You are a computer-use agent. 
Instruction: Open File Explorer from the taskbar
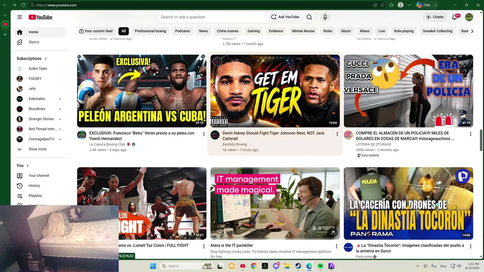tap(287, 266)
